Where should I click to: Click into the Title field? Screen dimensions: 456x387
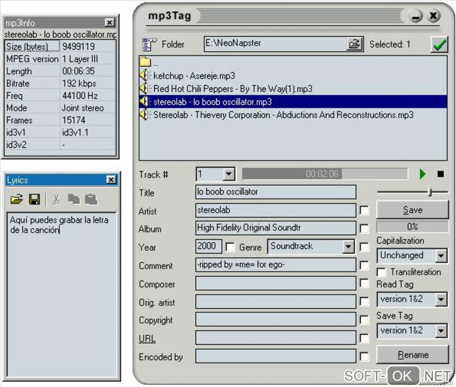276,192
